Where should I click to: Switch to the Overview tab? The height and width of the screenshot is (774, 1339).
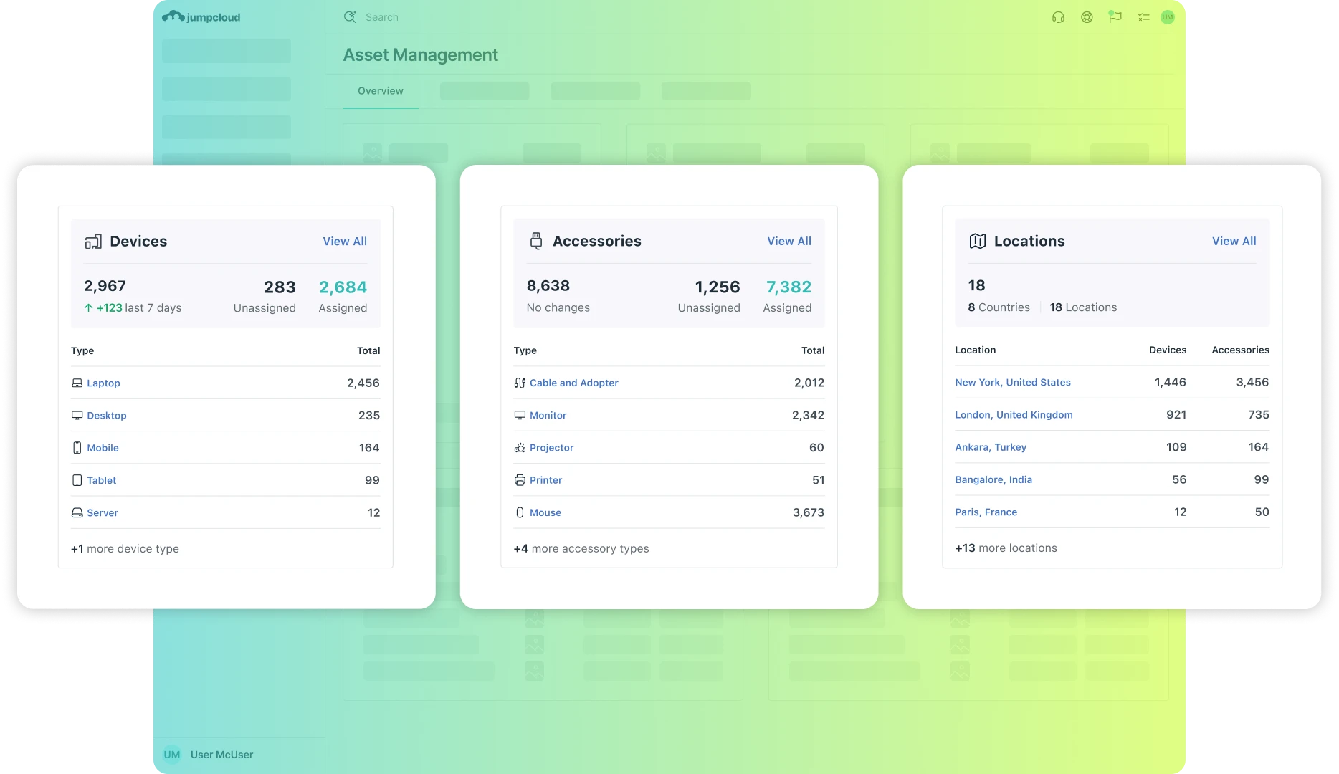pos(380,91)
